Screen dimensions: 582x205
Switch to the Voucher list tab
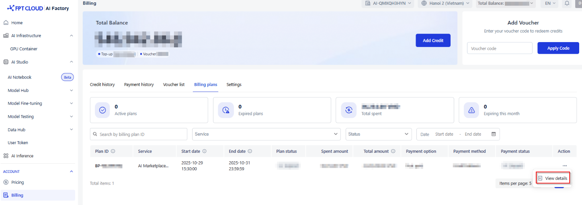click(174, 85)
